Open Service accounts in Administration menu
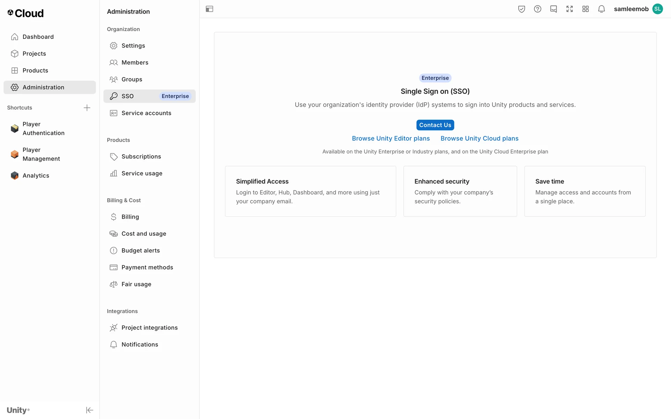Image resolution: width=671 pixels, height=419 pixels. click(x=146, y=113)
